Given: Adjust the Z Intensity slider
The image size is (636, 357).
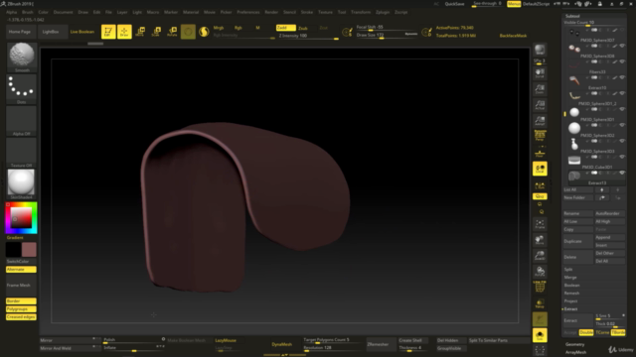Looking at the screenshot, I should click(x=307, y=36).
